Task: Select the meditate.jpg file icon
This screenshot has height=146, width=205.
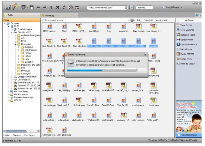Action: click(79, 86)
